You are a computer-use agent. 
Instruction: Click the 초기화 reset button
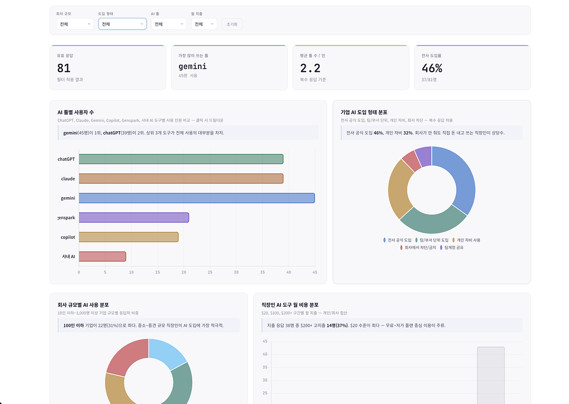(x=232, y=24)
